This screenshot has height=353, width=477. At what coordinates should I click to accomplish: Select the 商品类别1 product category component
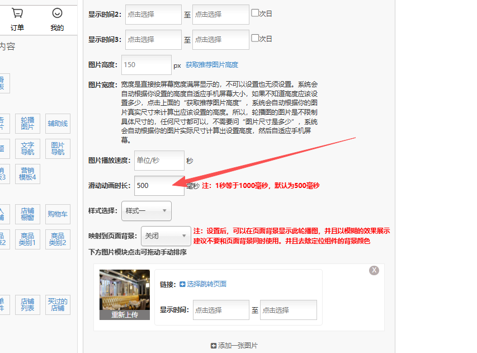pyautogui.click(x=27, y=239)
